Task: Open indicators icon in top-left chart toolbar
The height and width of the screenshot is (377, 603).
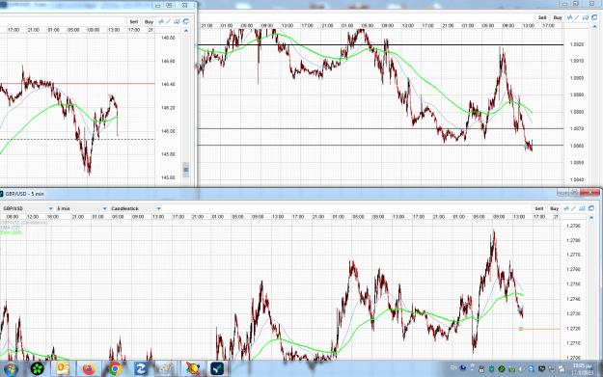Action: pyautogui.click(x=161, y=22)
